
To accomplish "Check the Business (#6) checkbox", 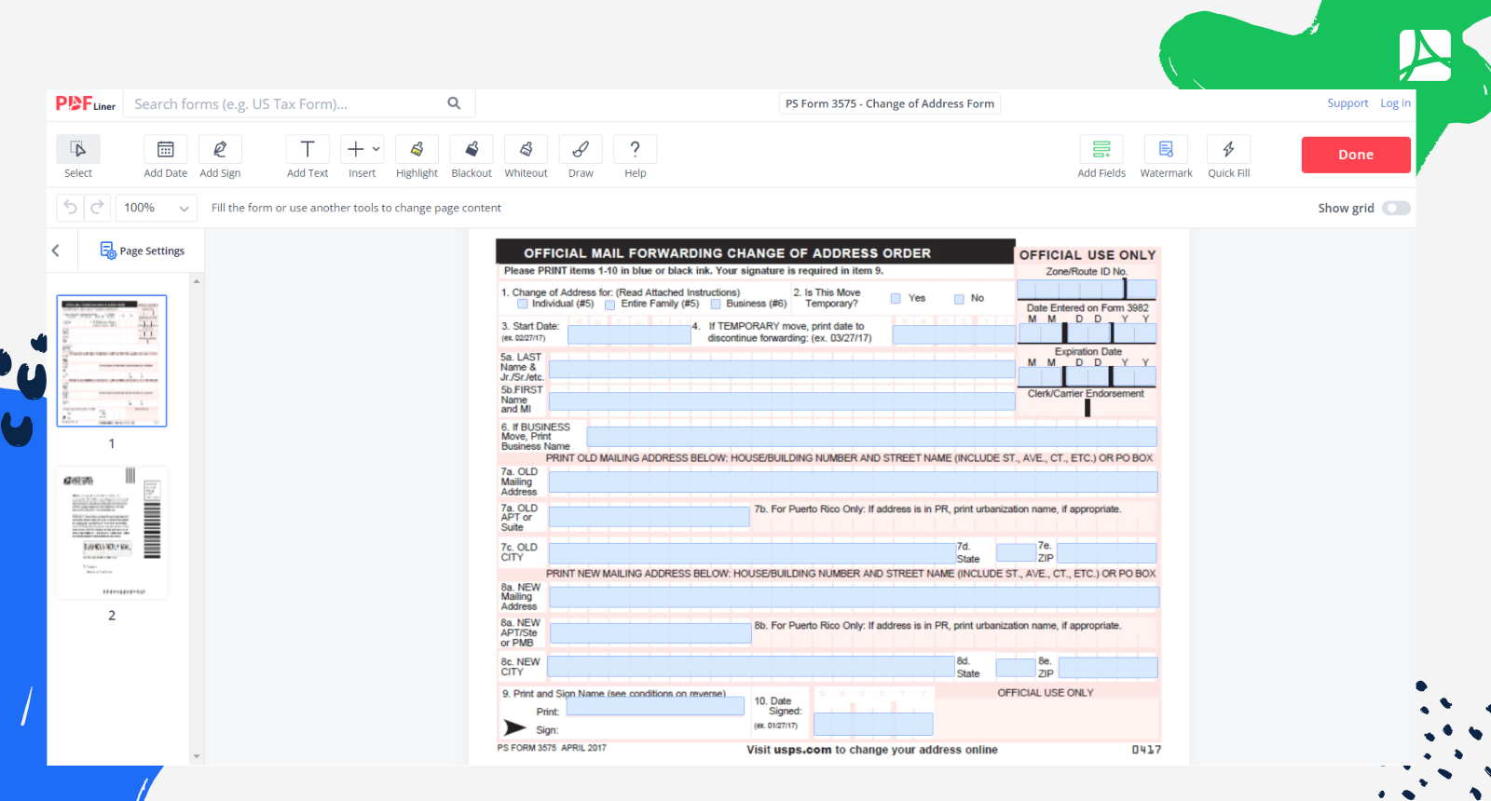I will (x=716, y=305).
